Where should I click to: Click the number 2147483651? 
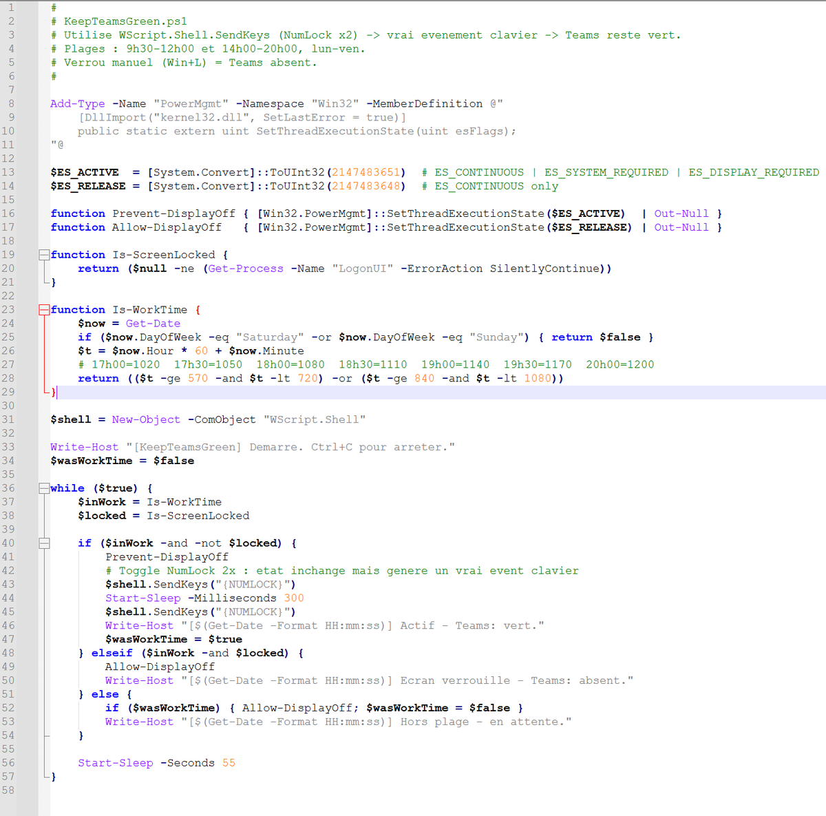pyautogui.click(x=366, y=172)
